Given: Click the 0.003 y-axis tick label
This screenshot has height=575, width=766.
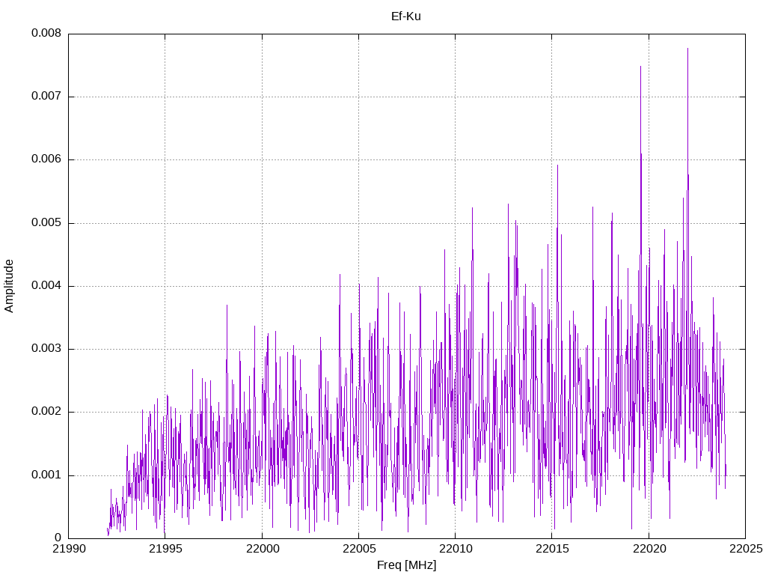Looking at the screenshot, I should coord(46,349).
